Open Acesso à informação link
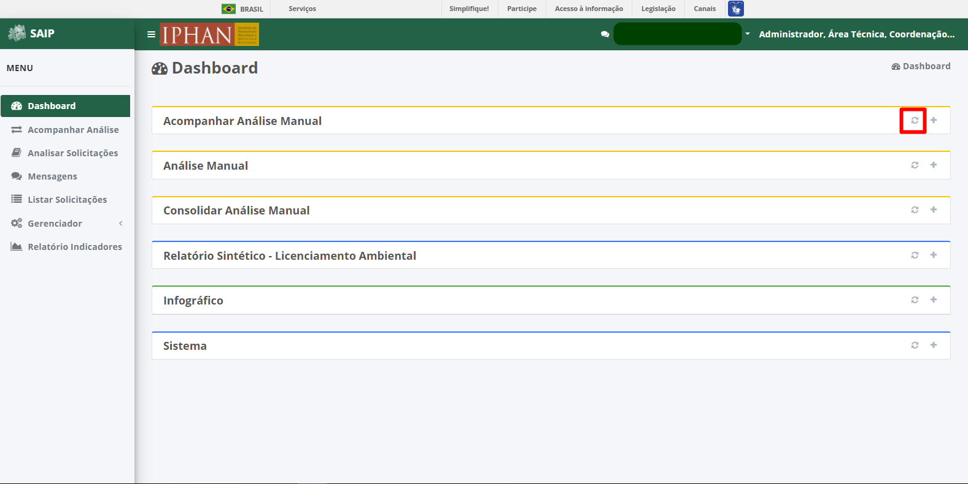Screen dimensions: 968x484 pos(589,9)
